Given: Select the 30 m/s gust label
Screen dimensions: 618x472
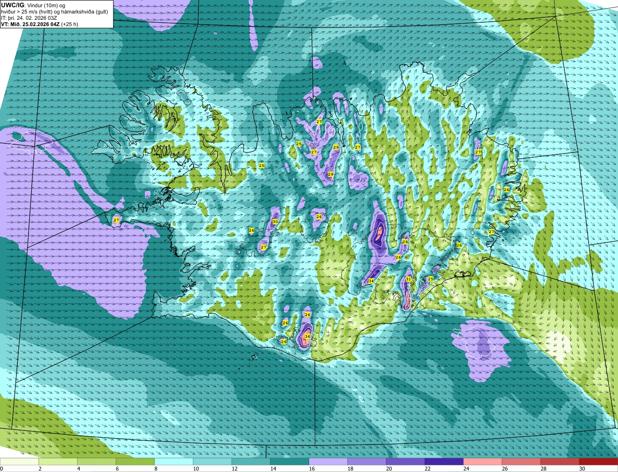Looking at the screenshot, I should (275, 222).
